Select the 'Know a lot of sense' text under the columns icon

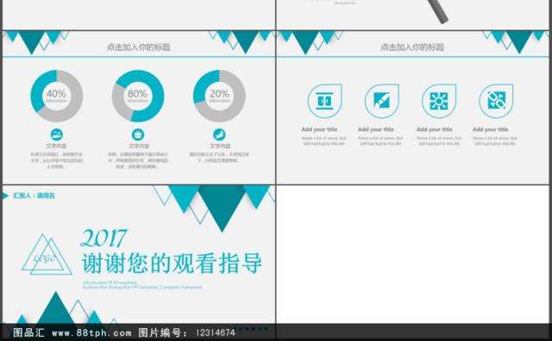tap(324, 140)
